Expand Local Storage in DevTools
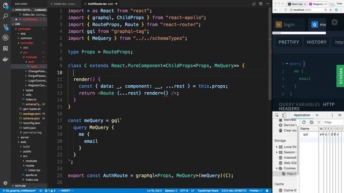The height and width of the screenshot is (193, 344). (x=277, y=147)
